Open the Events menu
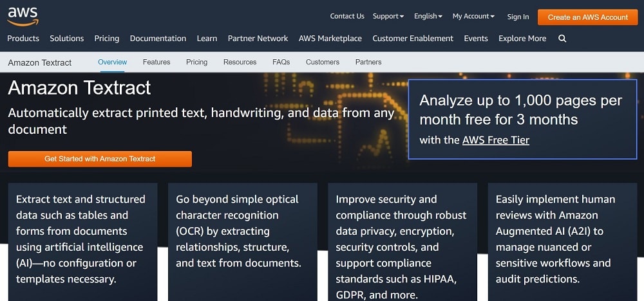The height and width of the screenshot is (301, 644). point(476,39)
